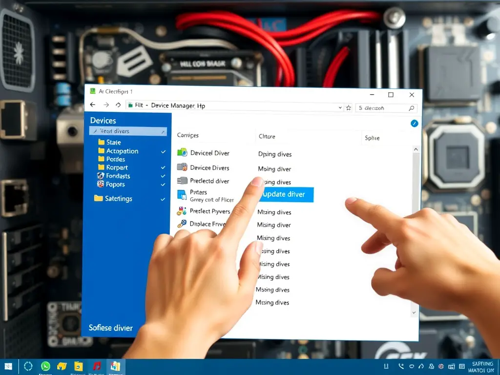Select the Preclectd driver entry name
This screenshot has height=375, width=500.
click(209, 181)
